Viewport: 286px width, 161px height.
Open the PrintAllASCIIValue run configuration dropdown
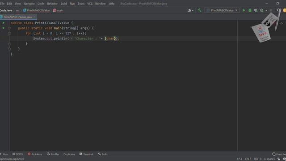pyautogui.click(x=222, y=10)
